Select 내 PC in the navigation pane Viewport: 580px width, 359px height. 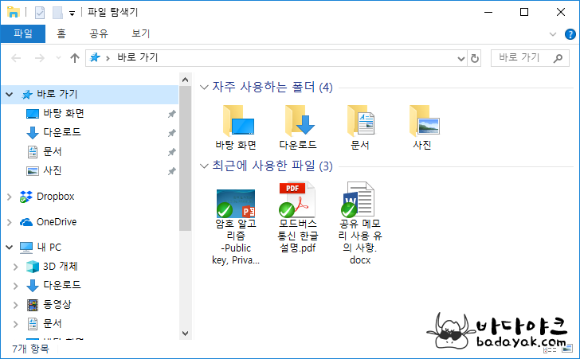[x=49, y=247]
